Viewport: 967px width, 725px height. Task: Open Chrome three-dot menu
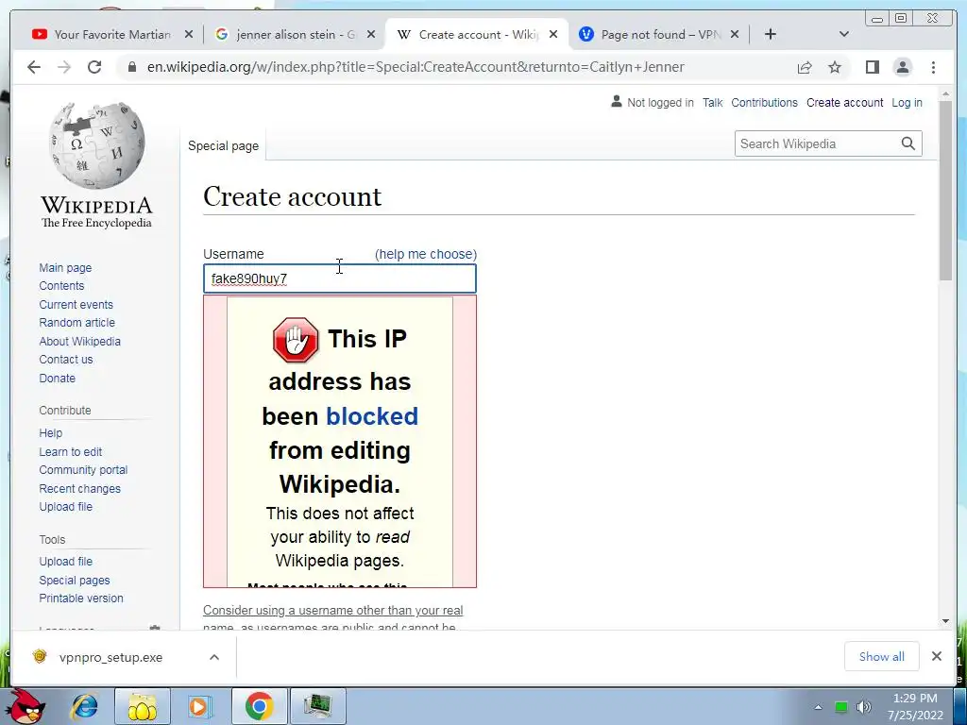pos(933,67)
